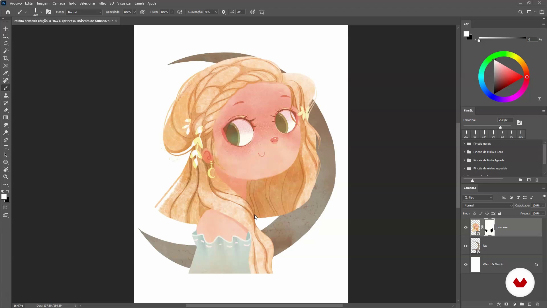Image resolution: width=547 pixels, height=308 pixels.
Task: Open the Suavização value dropdown
Action: [216, 12]
